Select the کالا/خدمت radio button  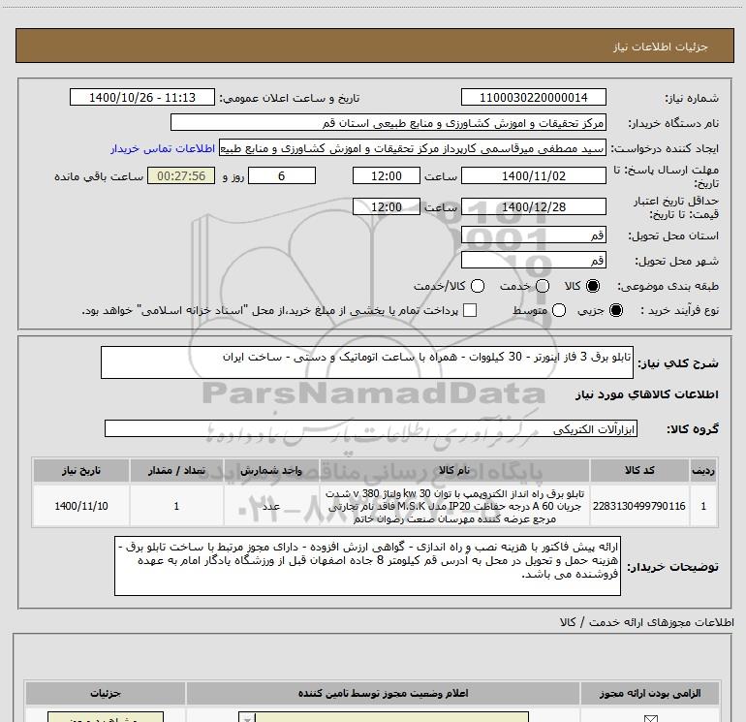(x=478, y=286)
